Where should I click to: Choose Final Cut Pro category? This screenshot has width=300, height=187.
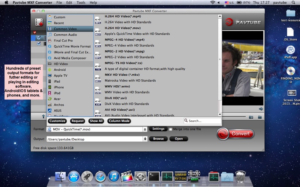pyautogui.click(x=70, y=40)
